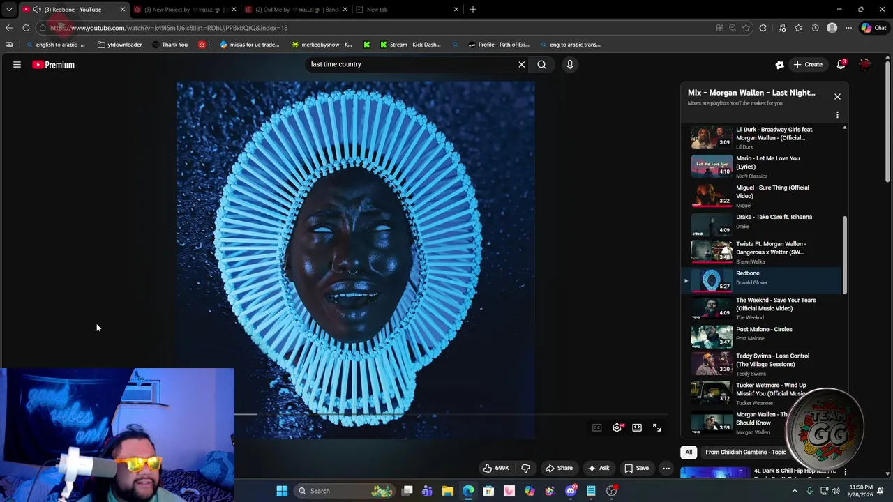Screen dimensions: 893x502
Task: Open the ytdownloader bookmark folder
Action: pyautogui.click(x=119, y=45)
